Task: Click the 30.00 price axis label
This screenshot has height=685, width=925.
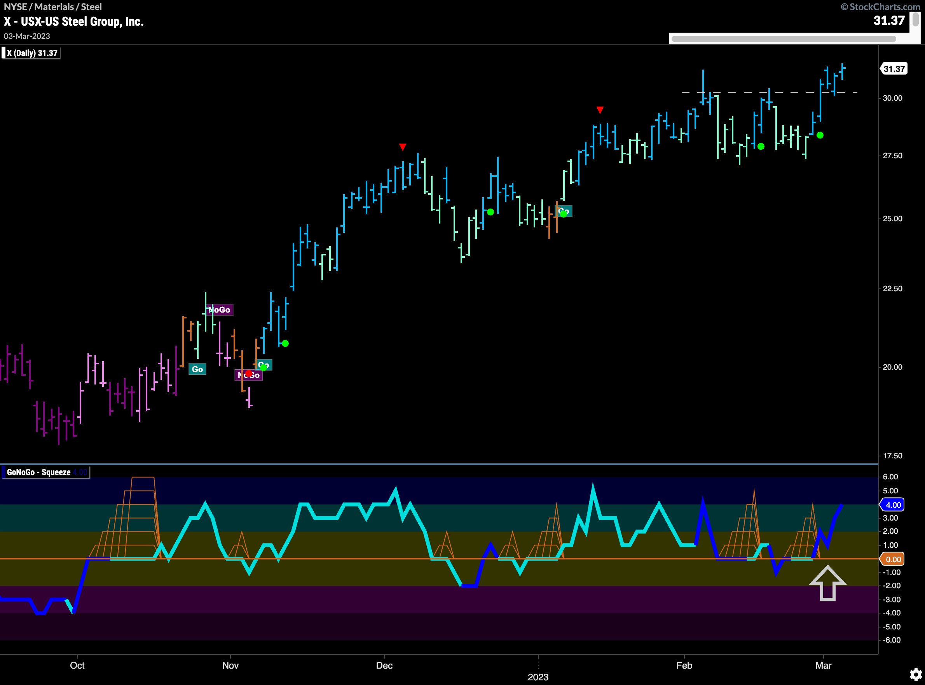Action: pos(893,98)
